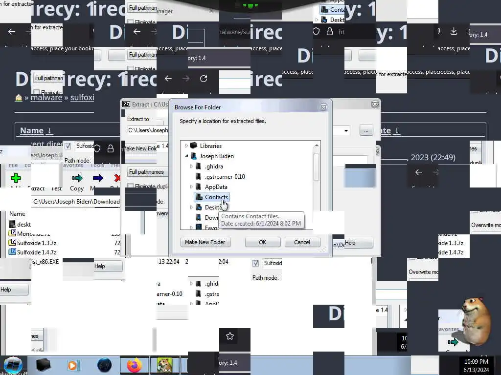
Task: Open the File menu in 7-Zip
Action: (13, 165)
